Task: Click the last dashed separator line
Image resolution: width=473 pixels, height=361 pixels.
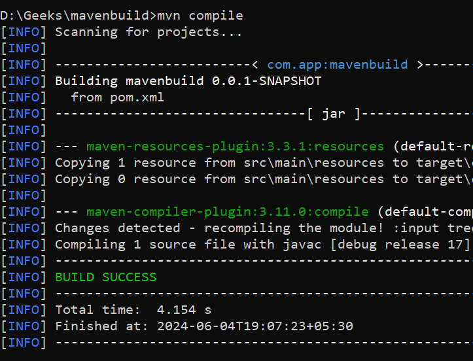Action: (264, 343)
